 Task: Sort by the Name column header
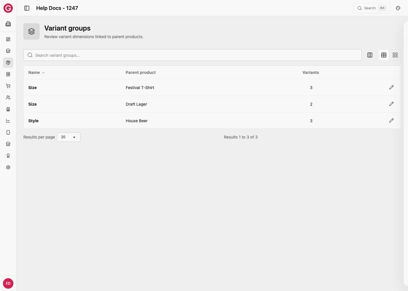point(36,72)
